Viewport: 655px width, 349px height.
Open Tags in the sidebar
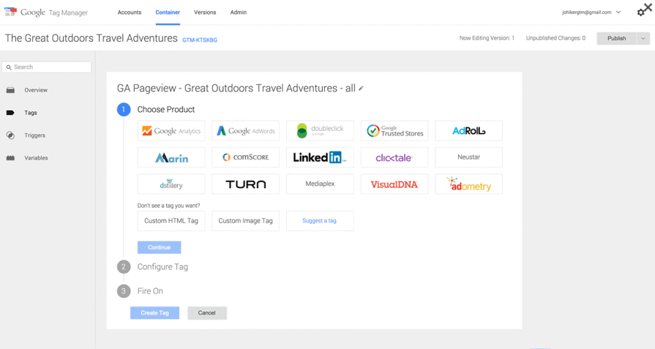click(x=31, y=113)
